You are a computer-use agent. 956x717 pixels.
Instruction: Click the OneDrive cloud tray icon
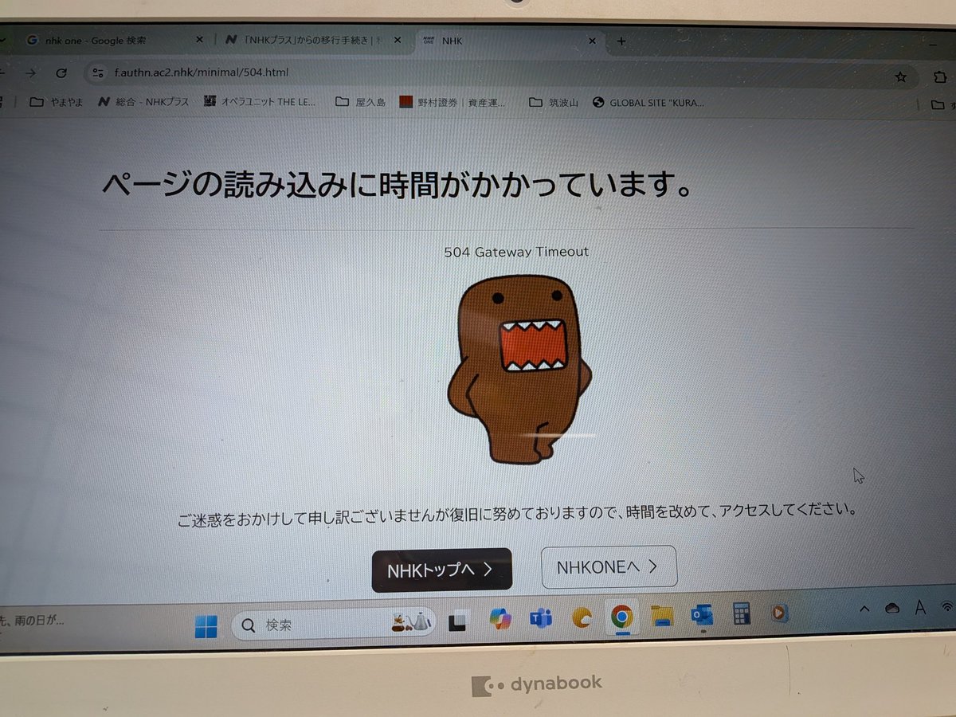point(892,609)
